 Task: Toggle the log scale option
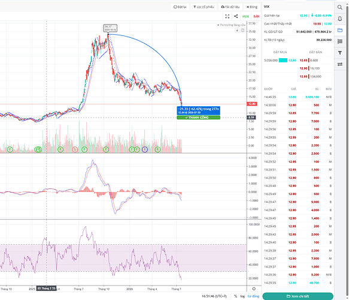[x=242, y=296]
